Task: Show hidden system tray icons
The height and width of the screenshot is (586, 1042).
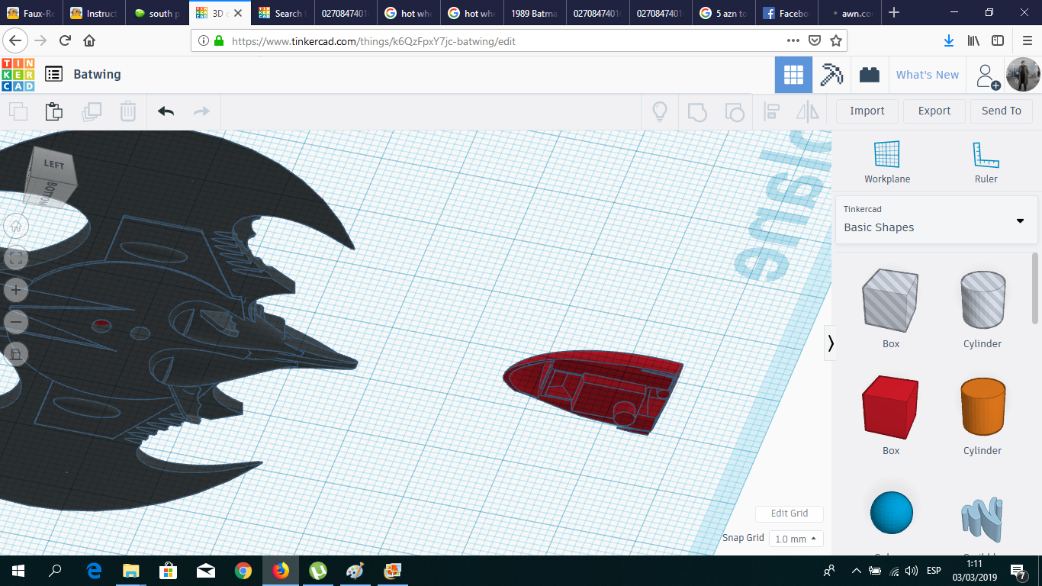Action: coord(857,571)
